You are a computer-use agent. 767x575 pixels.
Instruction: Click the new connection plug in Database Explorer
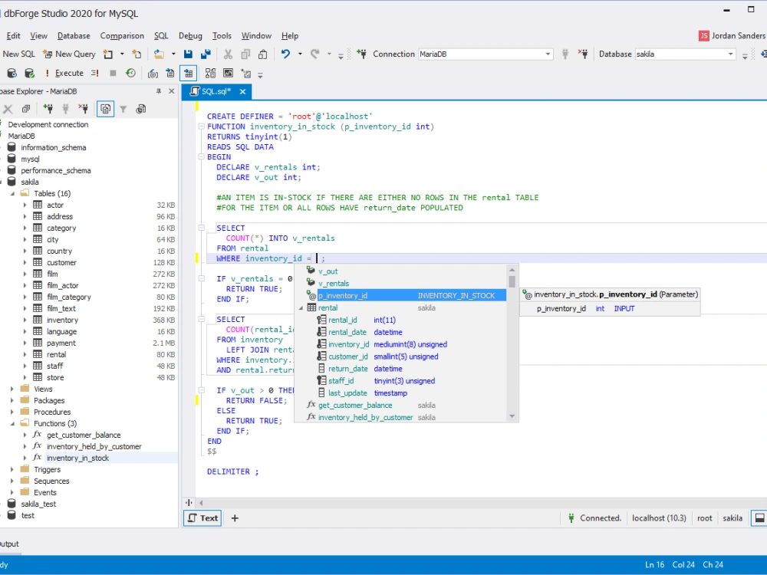(48, 109)
